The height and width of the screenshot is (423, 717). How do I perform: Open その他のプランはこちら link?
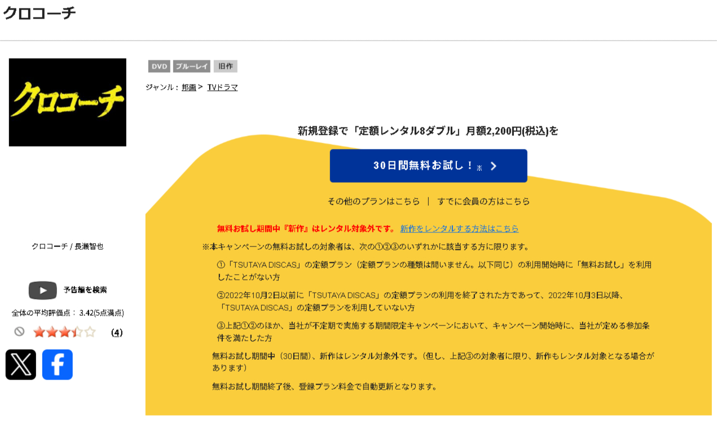click(374, 201)
